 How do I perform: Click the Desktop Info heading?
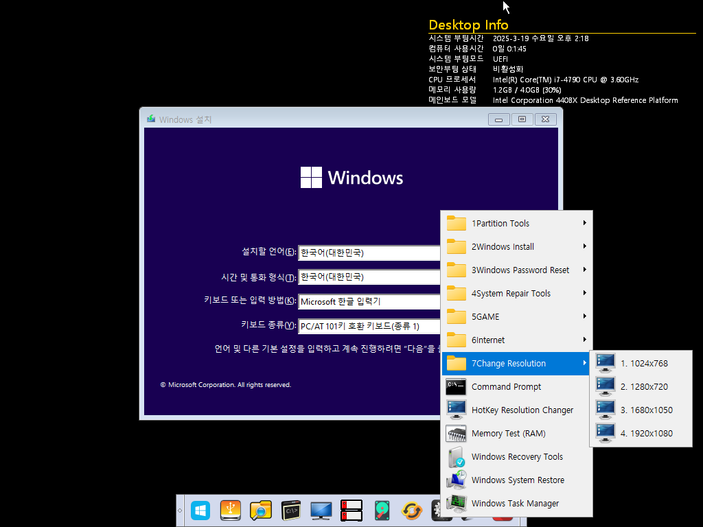click(x=468, y=25)
